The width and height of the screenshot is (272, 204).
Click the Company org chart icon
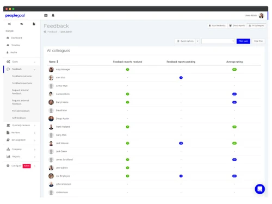pos(8,149)
